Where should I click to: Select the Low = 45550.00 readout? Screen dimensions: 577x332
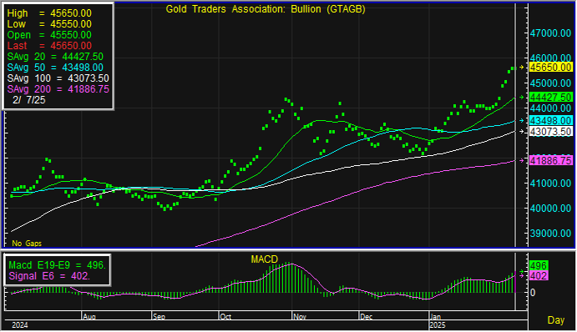(x=49, y=24)
